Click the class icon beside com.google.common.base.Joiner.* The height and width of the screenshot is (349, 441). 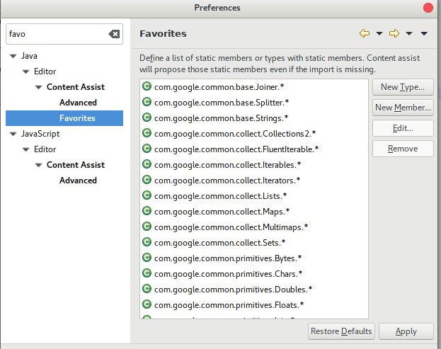pos(147,86)
